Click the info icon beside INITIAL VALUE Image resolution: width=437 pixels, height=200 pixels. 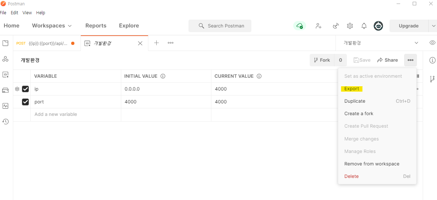point(163,76)
